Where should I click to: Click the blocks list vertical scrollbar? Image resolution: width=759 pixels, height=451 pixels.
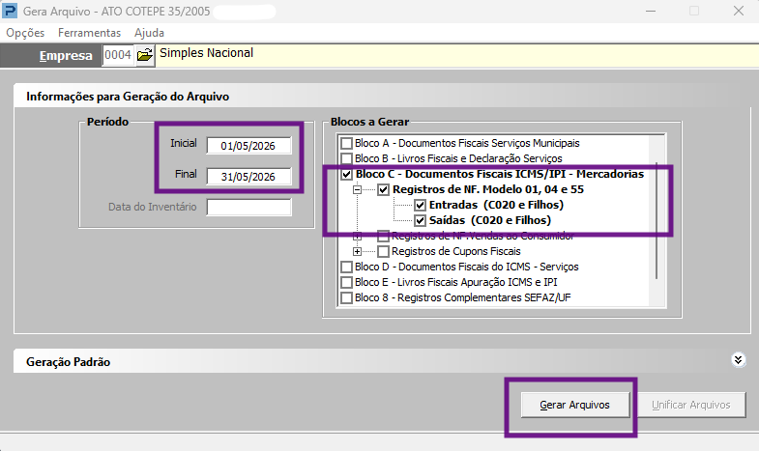coord(657,220)
